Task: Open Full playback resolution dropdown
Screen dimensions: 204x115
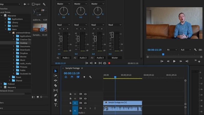Action: point(186,50)
